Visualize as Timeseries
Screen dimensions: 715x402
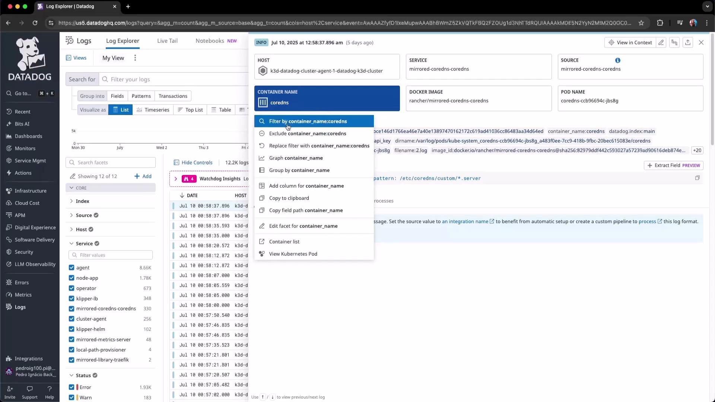pyautogui.click(x=153, y=110)
